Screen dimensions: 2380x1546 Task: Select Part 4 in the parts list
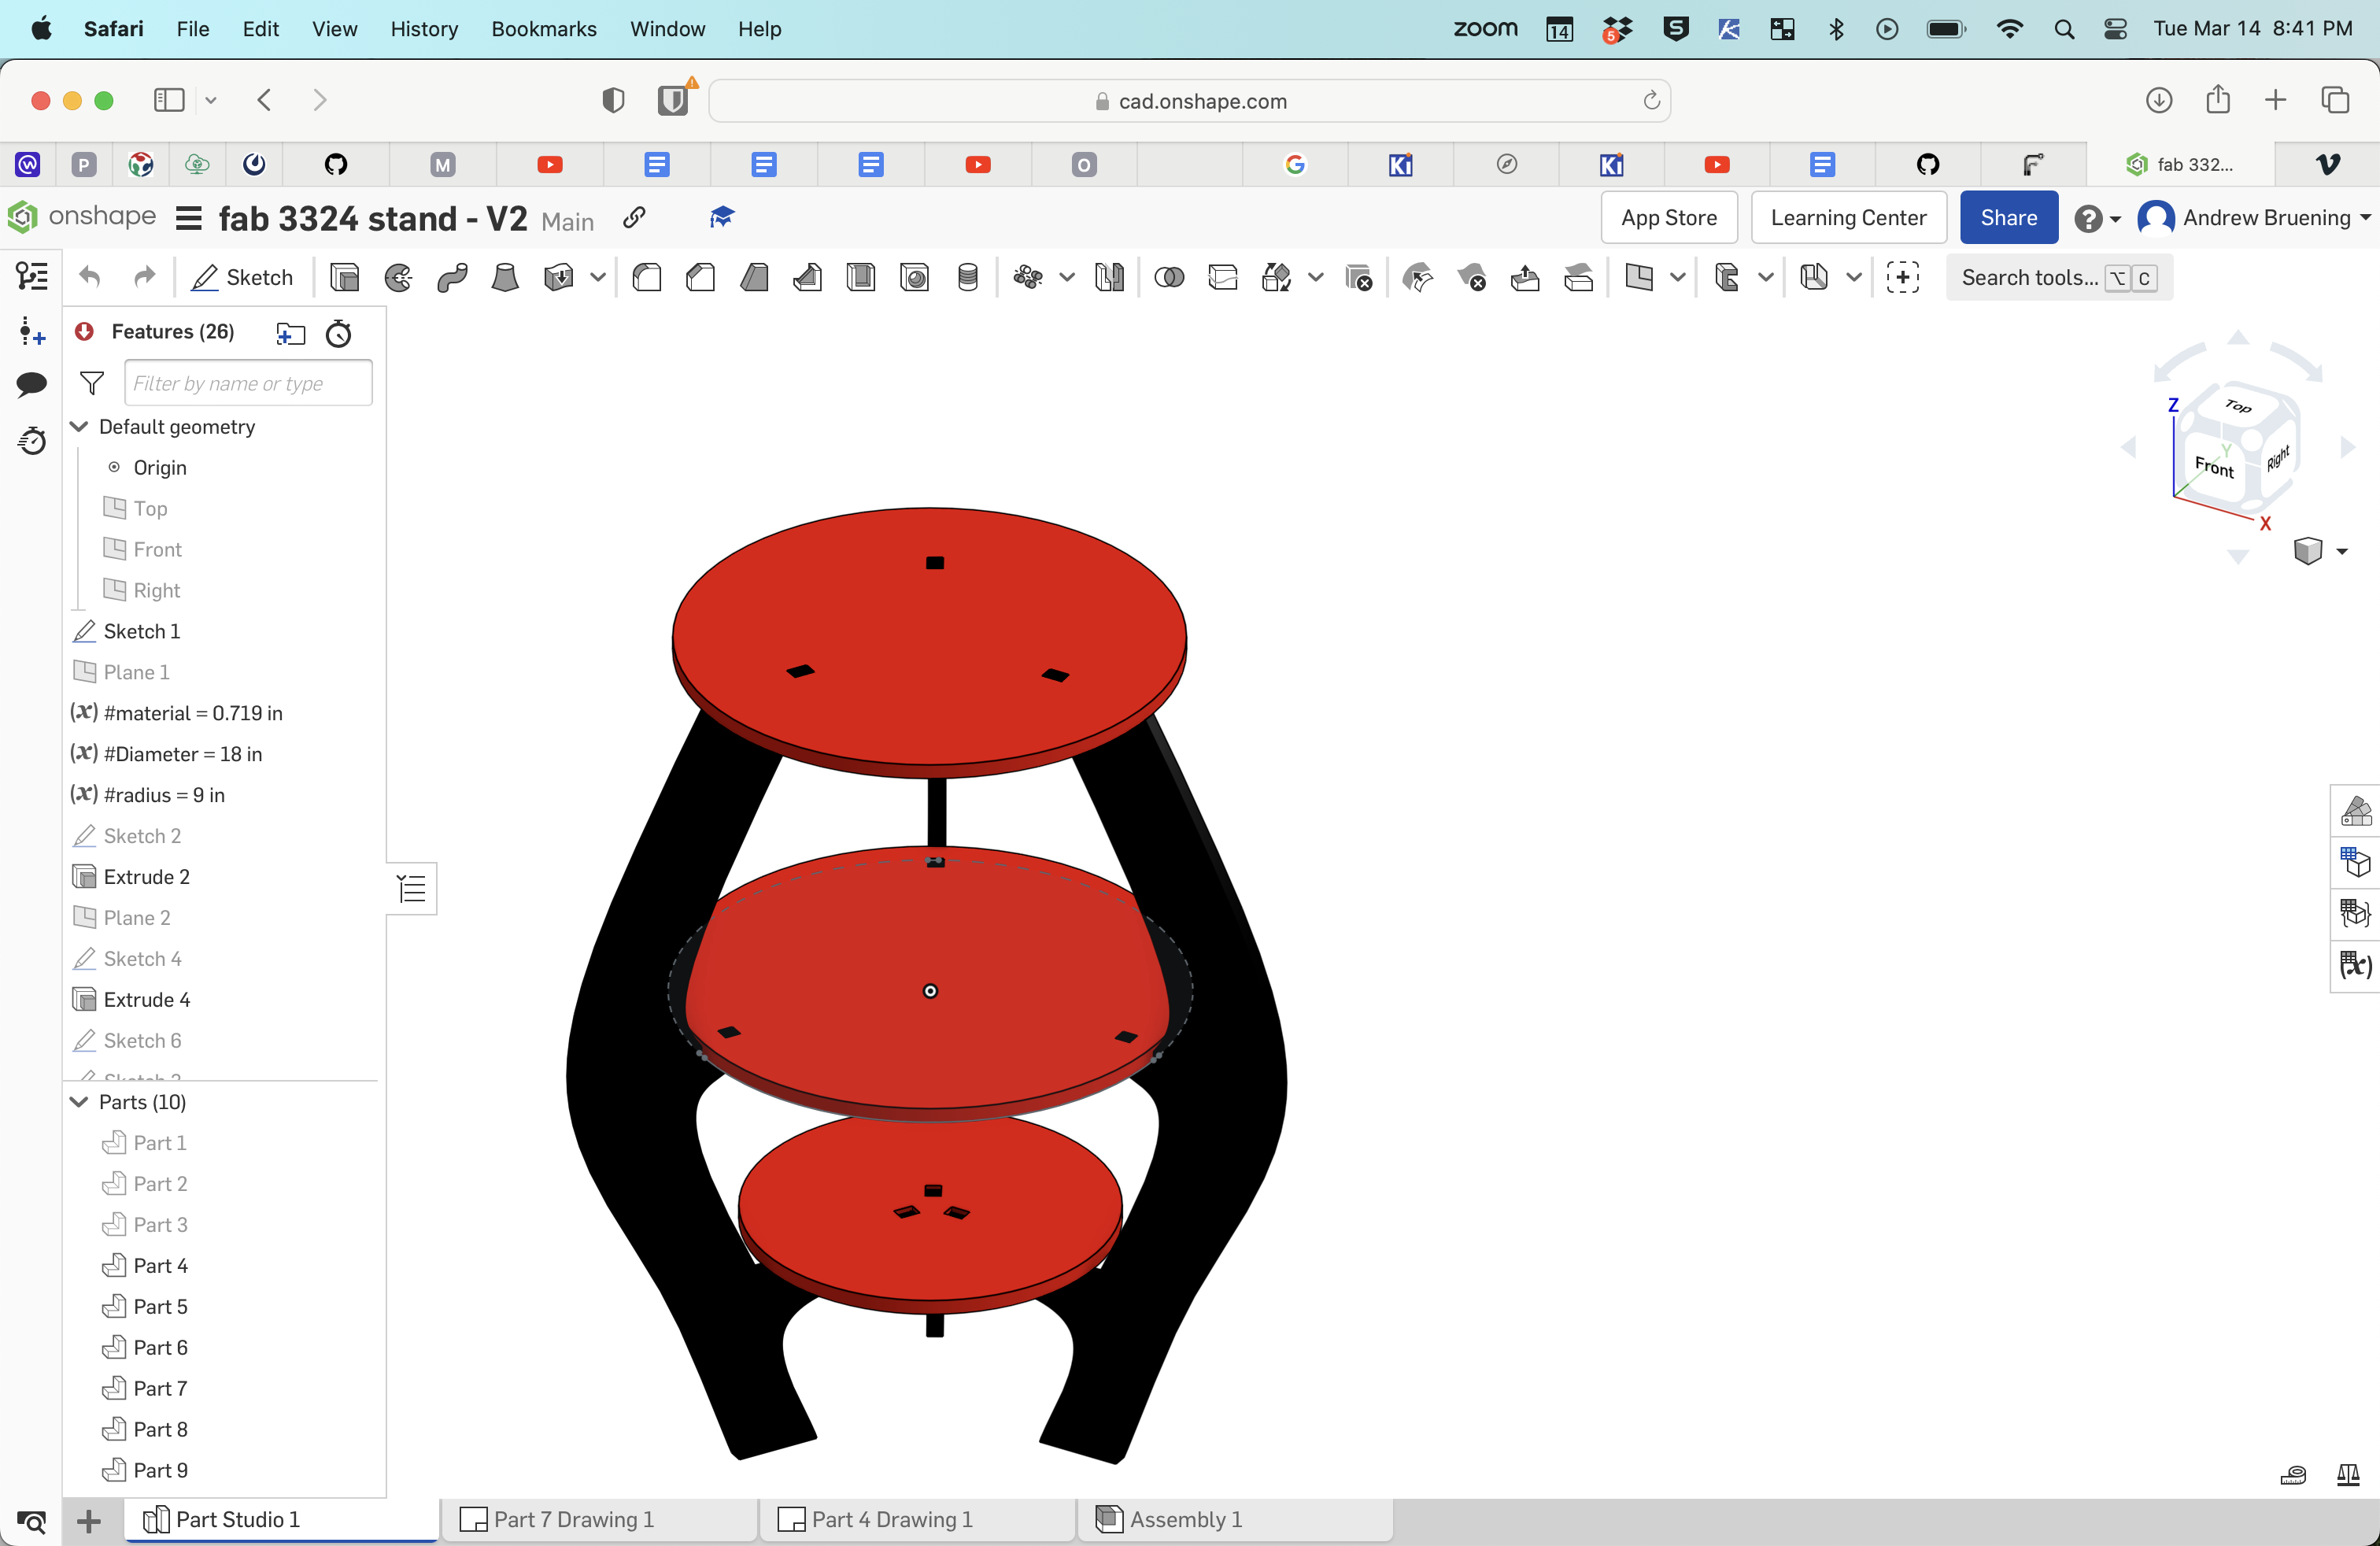click(x=160, y=1265)
